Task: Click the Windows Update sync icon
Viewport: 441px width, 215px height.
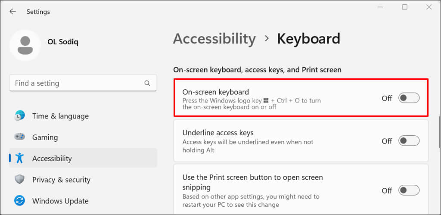Action: tap(20, 201)
